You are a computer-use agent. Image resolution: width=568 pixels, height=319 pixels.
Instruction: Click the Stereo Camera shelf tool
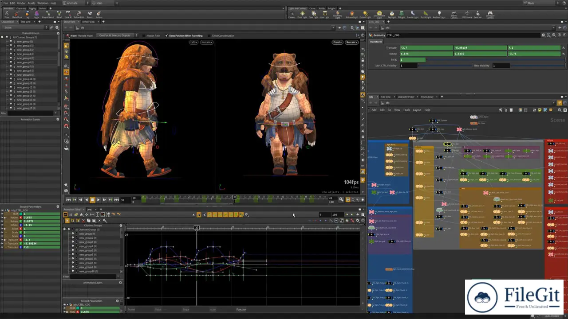454,15
